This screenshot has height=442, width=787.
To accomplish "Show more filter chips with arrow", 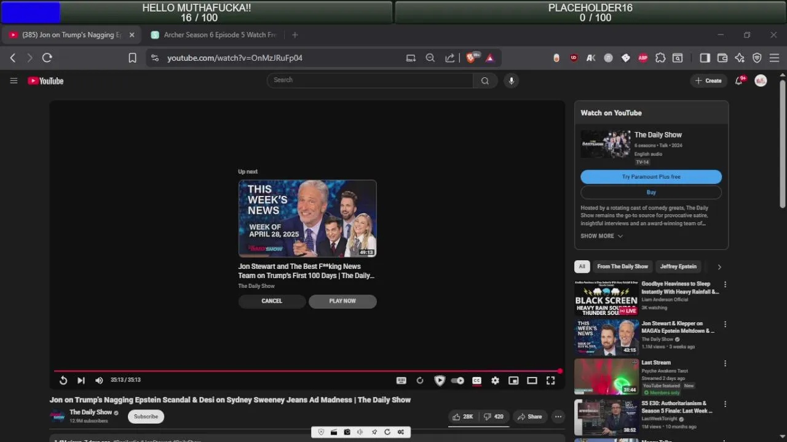I will 719,266.
